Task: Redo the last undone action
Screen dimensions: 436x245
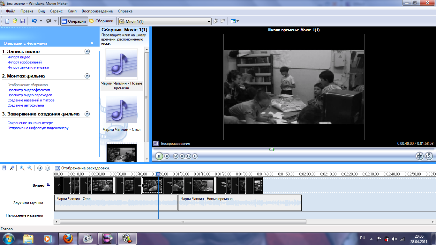Action: tap(49, 21)
